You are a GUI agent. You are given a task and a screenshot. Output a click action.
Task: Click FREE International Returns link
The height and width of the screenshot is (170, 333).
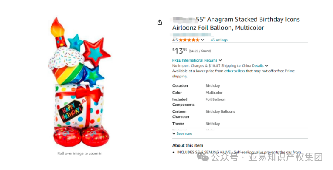pos(195,60)
